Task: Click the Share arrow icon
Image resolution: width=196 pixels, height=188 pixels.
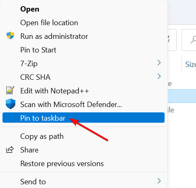Action: pos(10,150)
